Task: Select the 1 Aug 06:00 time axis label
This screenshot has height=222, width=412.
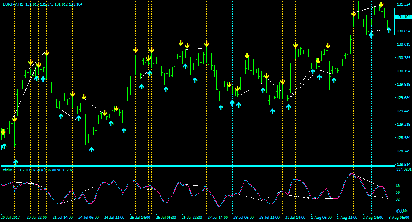Action: coord(321,218)
